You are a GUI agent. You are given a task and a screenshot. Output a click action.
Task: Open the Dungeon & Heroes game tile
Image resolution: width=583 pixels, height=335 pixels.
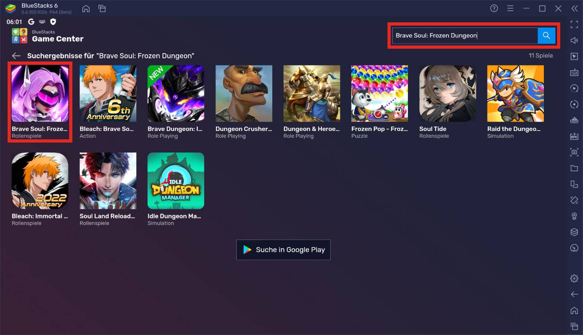312,93
